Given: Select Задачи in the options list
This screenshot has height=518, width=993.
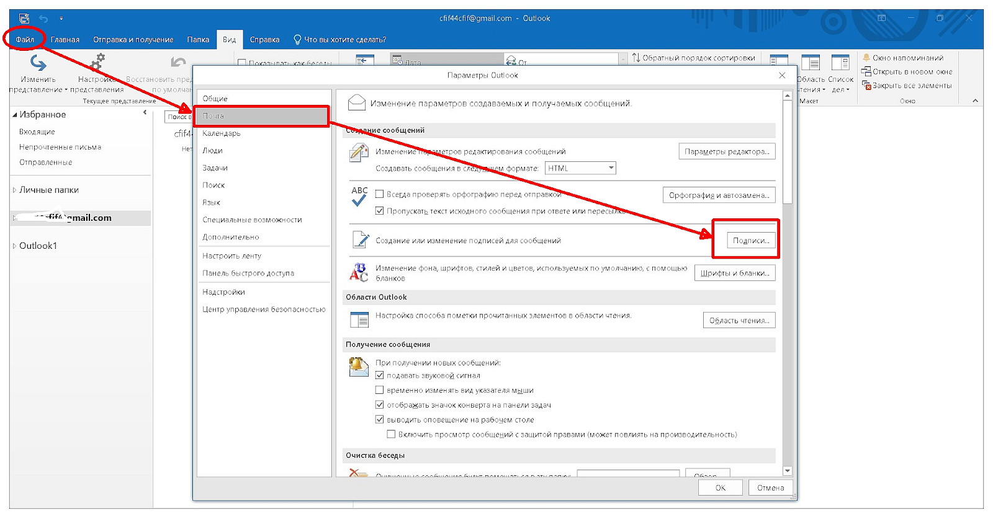Looking at the screenshot, I should point(264,168).
